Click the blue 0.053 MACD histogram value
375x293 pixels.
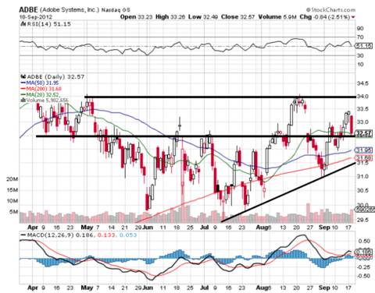128,235
